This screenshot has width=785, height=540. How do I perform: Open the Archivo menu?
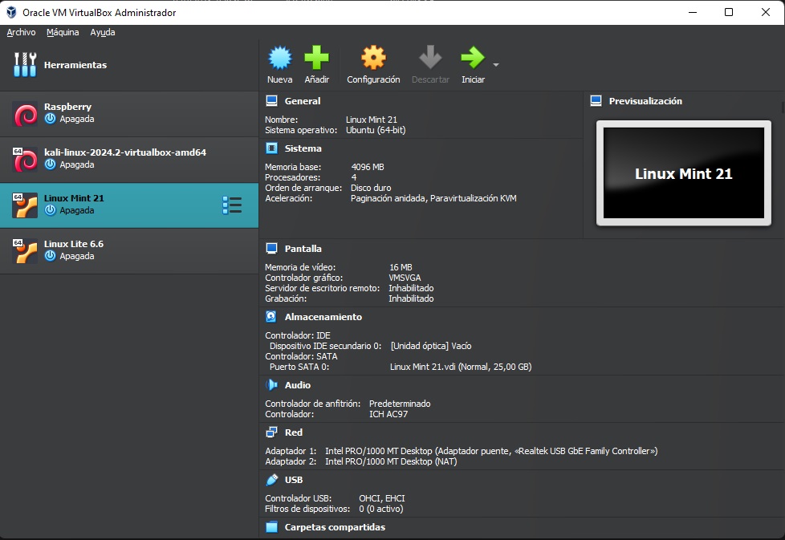21,33
